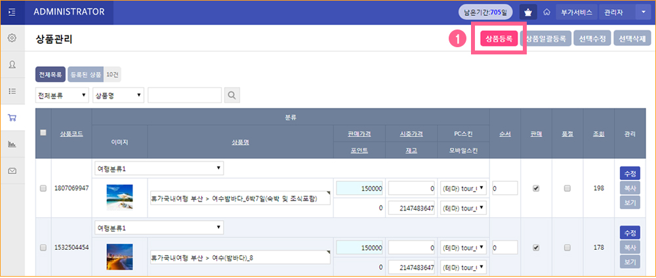This screenshot has width=656, height=278.
Task: Toggle 판매 checkbox for product 1807069947
Action: click(536, 189)
